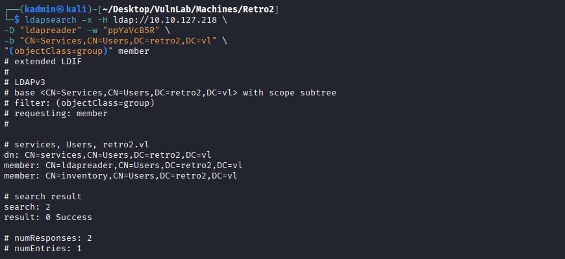Click the "result: 0 Success" line
565x259 pixels.
click(x=48, y=217)
